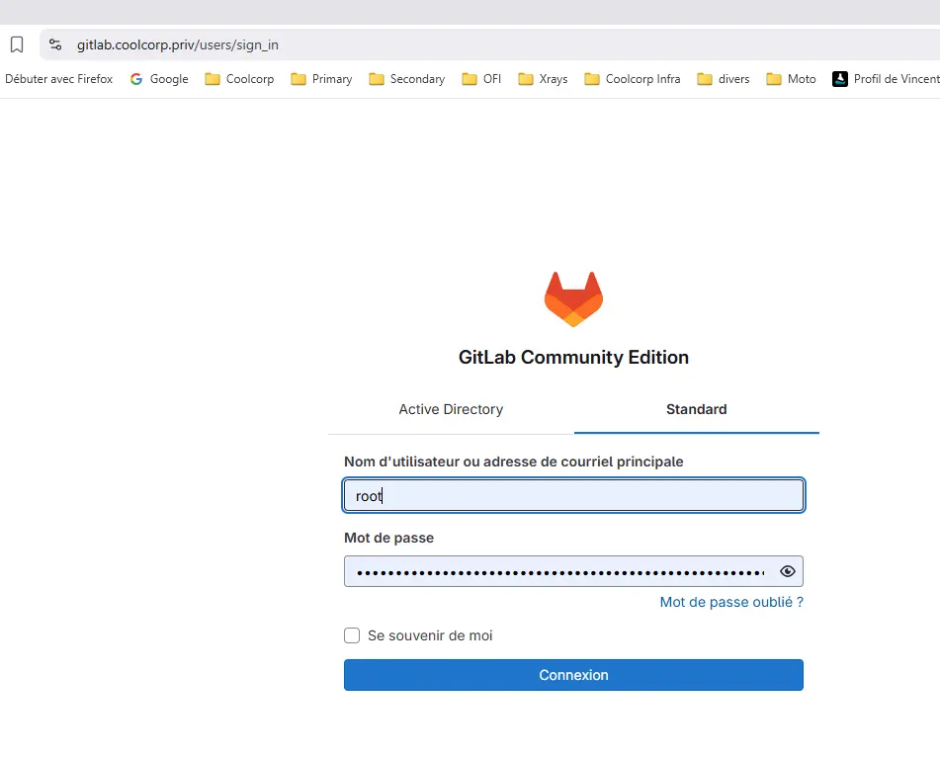940x758 pixels.
Task: Open the OFI bookmarks folder
Action: tap(481, 79)
